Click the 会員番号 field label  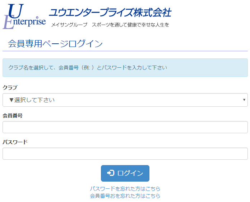tap(13, 116)
